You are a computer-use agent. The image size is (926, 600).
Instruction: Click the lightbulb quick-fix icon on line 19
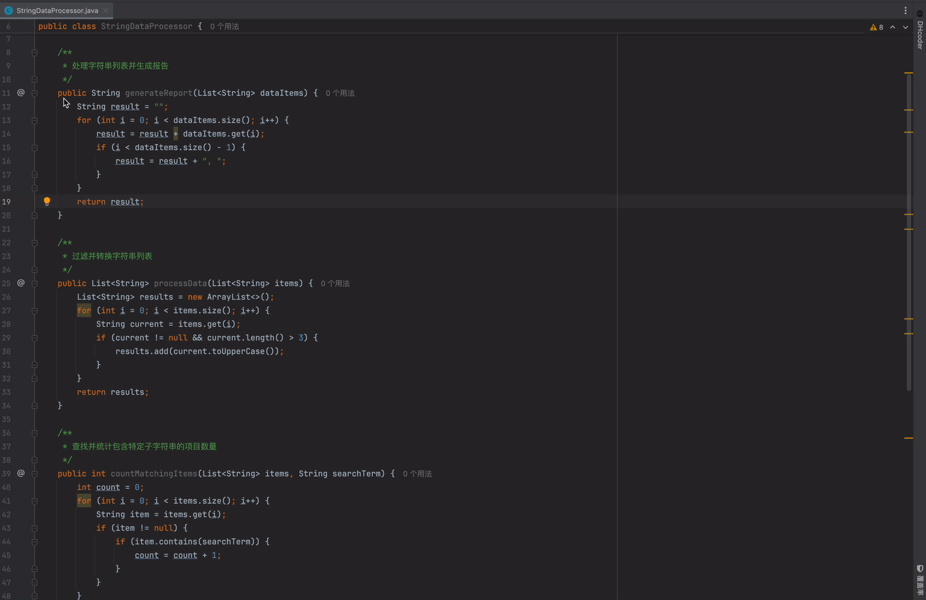(x=47, y=201)
